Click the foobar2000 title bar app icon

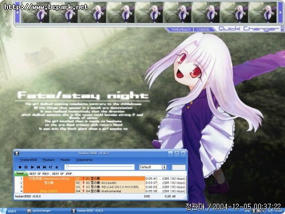(17, 153)
